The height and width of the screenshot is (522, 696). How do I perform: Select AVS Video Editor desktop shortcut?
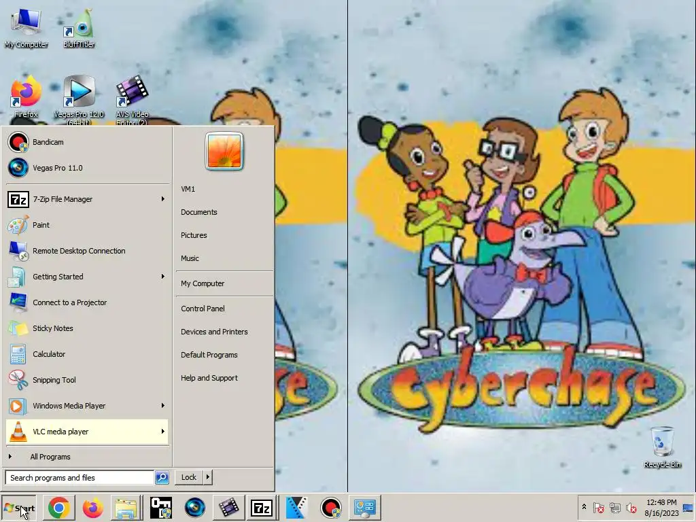(x=132, y=99)
